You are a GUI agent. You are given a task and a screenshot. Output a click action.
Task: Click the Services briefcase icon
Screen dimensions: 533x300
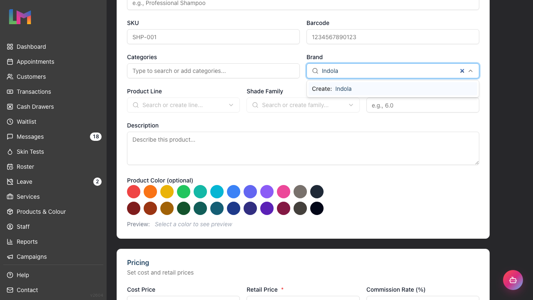(x=10, y=197)
